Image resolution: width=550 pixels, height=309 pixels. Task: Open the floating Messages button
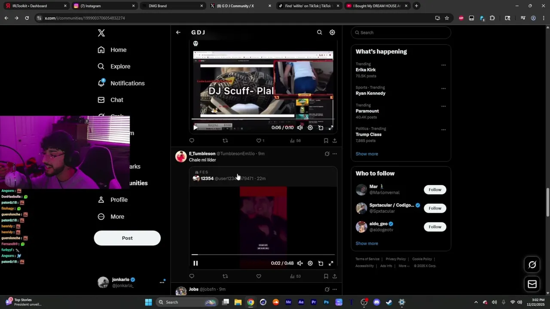532,284
